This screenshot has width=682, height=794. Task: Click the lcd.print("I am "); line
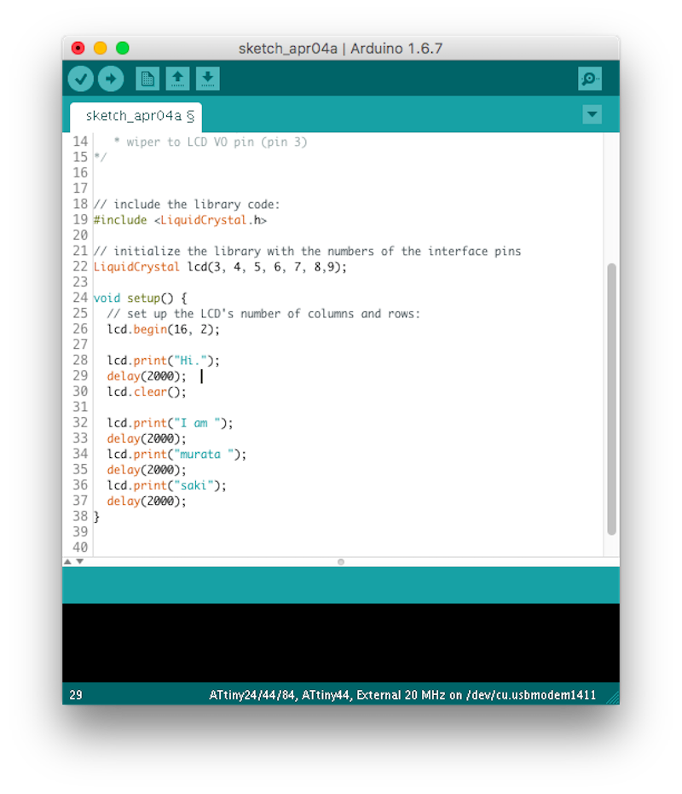tap(170, 423)
